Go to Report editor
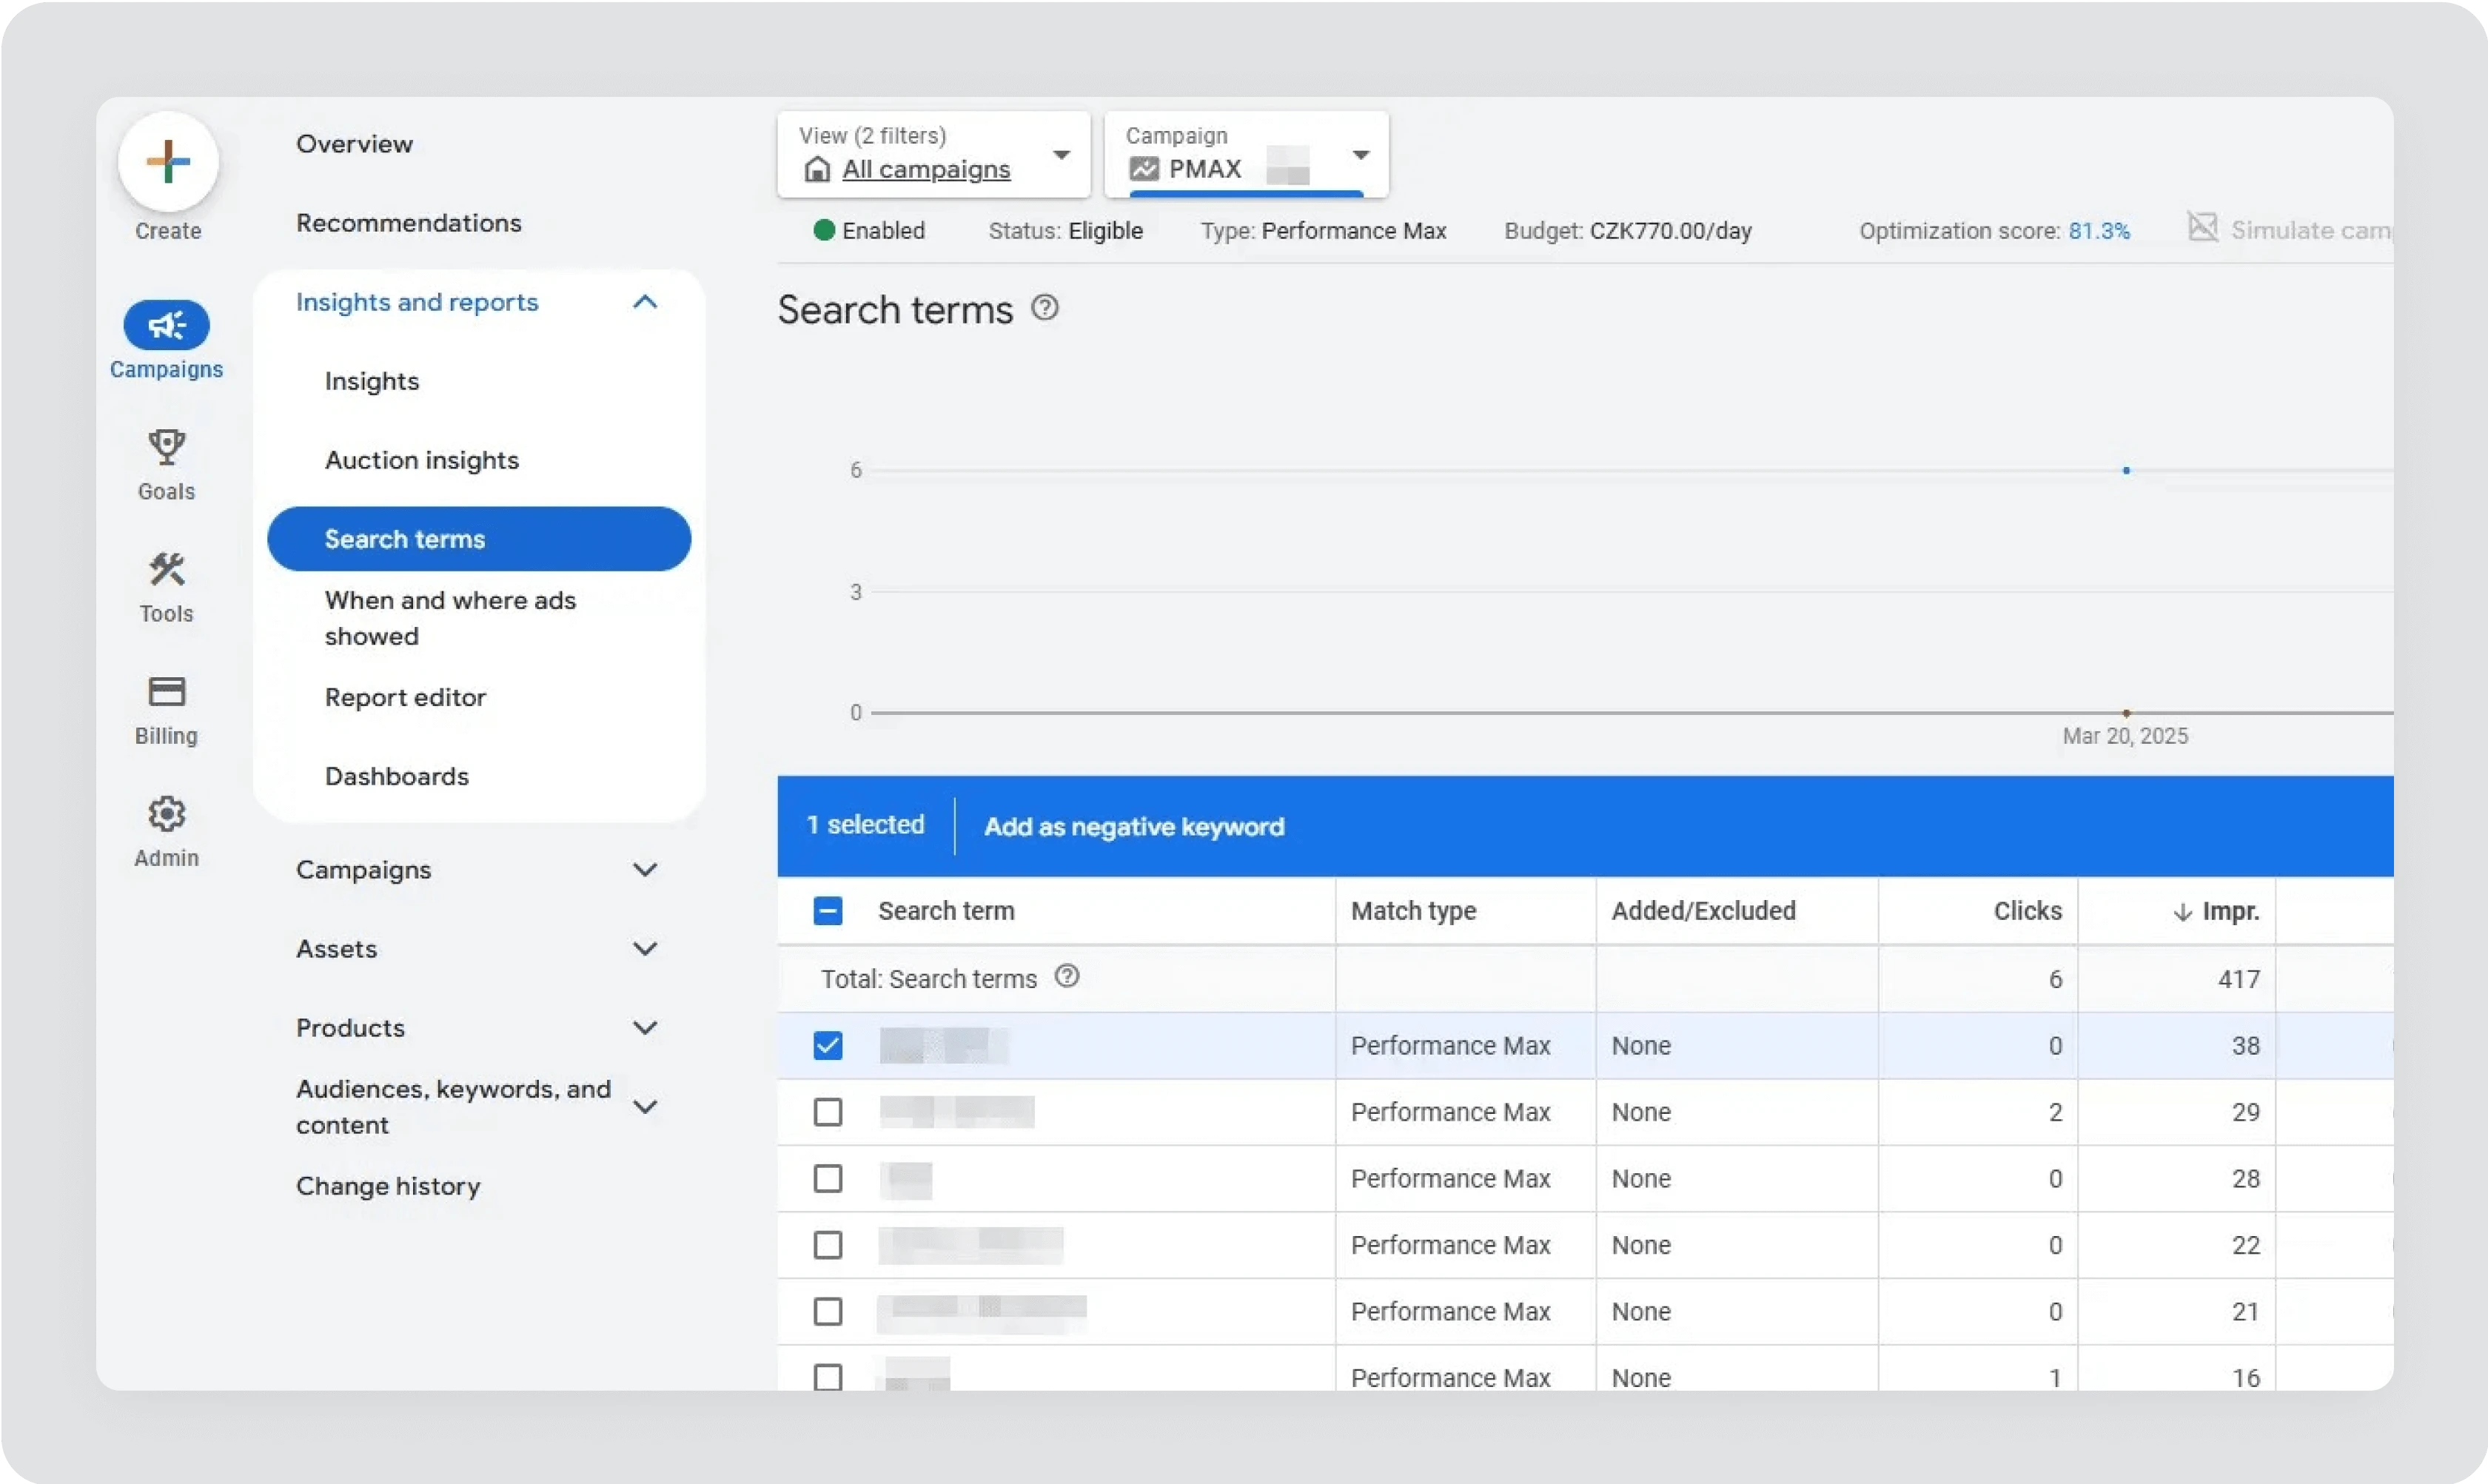The width and height of the screenshot is (2488, 1484). click(x=405, y=697)
